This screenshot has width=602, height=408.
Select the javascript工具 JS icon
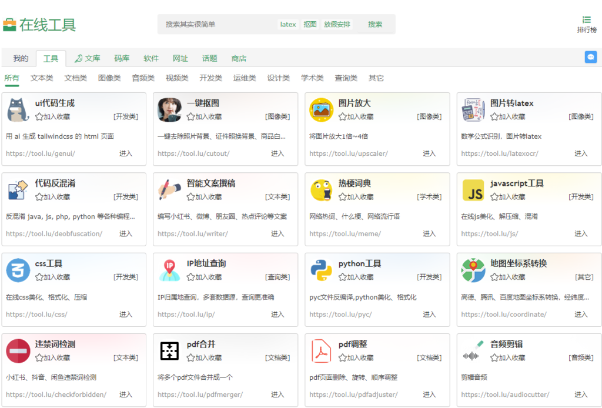pyautogui.click(x=473, y=190)
